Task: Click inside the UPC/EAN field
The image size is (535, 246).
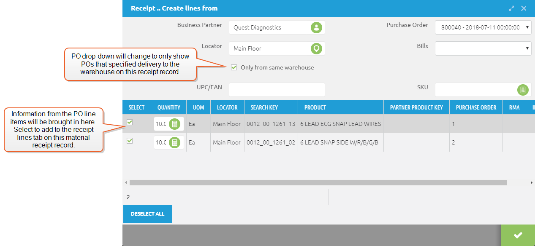Action: click(277, 90)
